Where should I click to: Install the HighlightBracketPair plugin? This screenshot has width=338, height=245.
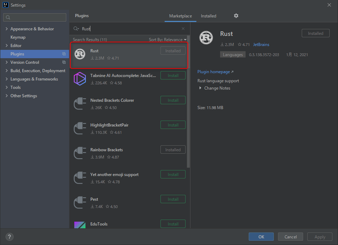173,125
